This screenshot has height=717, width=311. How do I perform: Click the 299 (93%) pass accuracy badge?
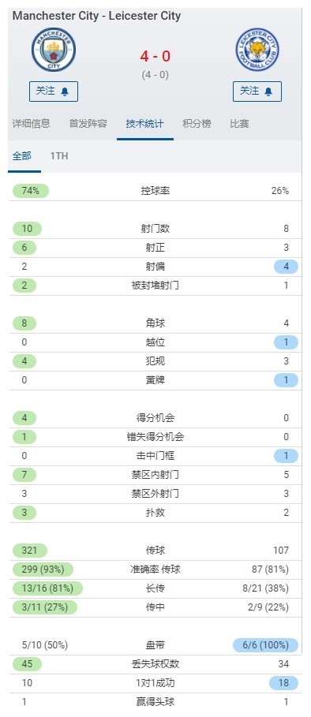tap(43, 569)
